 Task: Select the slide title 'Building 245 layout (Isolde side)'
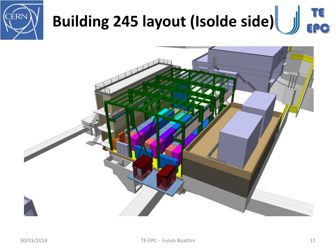click(x=163, y=21)
